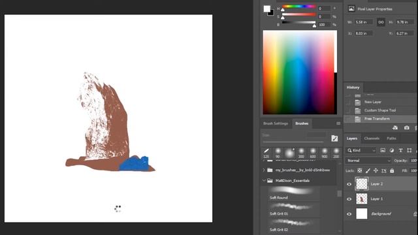418x235 pixels.
Task: Click the MattDixon_Essentials folder icon
Action: click(270, 180)
